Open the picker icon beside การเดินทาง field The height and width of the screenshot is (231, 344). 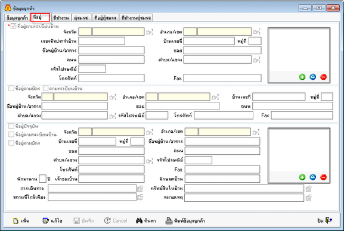pyautogui.click(x=140, y=189)
